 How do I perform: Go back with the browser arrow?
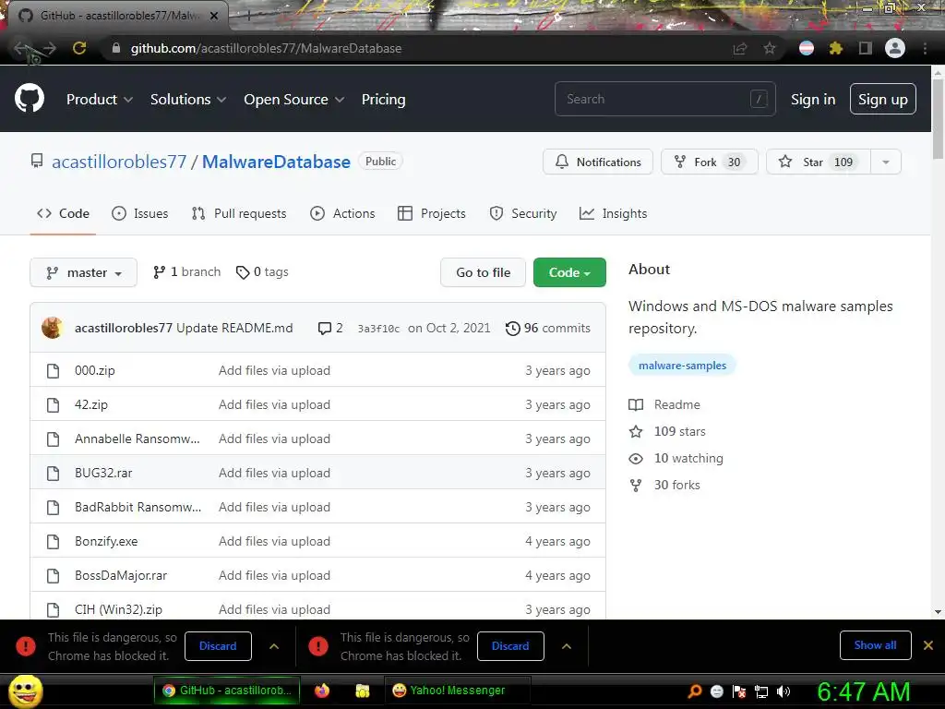(x=22, y=48)
